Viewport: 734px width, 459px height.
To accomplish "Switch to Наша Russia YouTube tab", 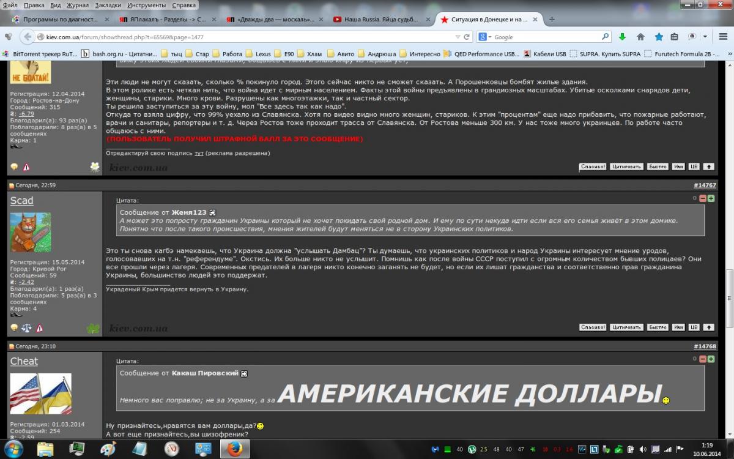I will click(x=380, y=19).
